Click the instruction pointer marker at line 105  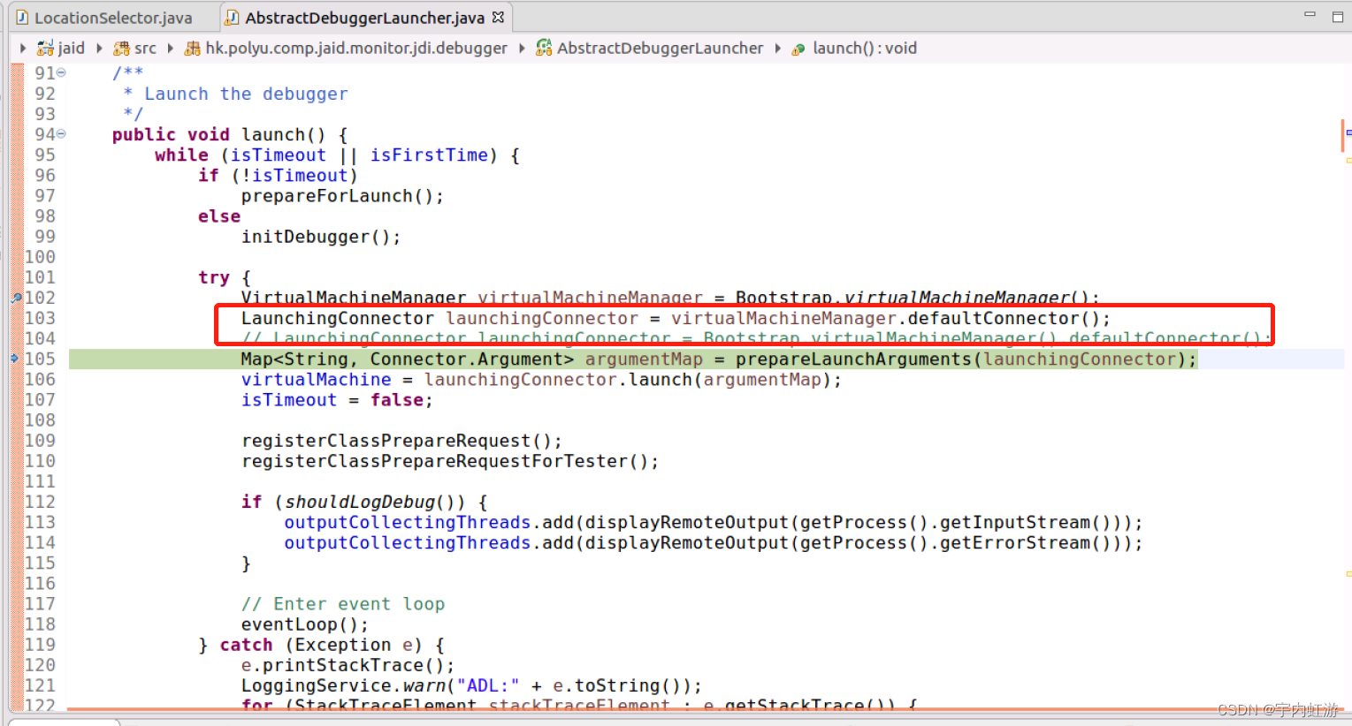15,359
